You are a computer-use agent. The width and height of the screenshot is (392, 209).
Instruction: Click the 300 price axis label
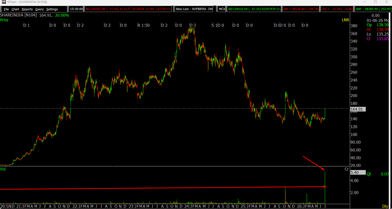pos(354,57)
